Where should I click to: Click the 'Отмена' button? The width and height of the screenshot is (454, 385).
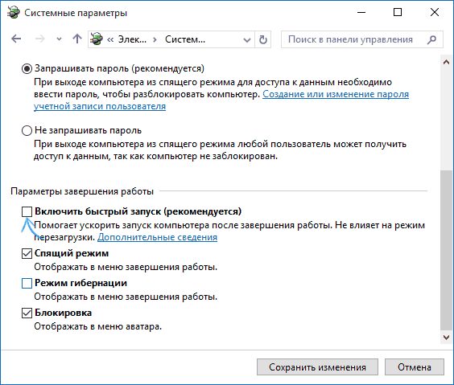click(415, 367)
